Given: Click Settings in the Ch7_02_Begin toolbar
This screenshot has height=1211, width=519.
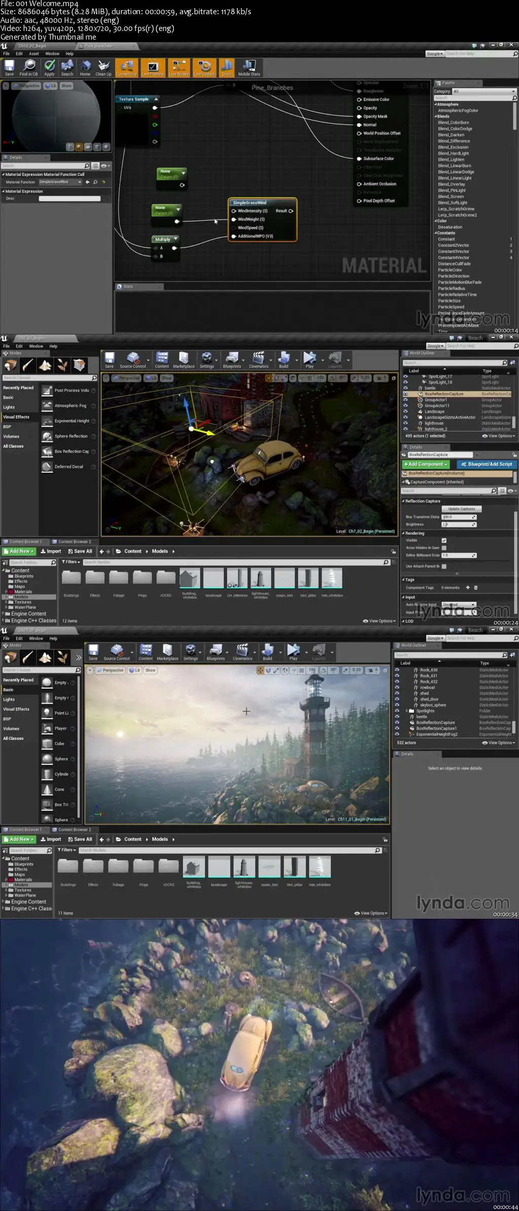Looking at the screenshot, I should 207,360.
